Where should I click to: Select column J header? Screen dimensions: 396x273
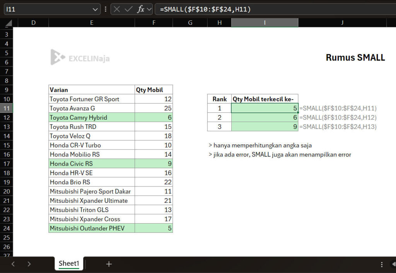coord(342,23)
